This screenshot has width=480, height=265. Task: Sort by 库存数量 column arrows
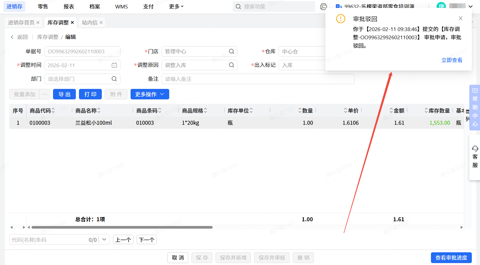click(x=426, y=111)
